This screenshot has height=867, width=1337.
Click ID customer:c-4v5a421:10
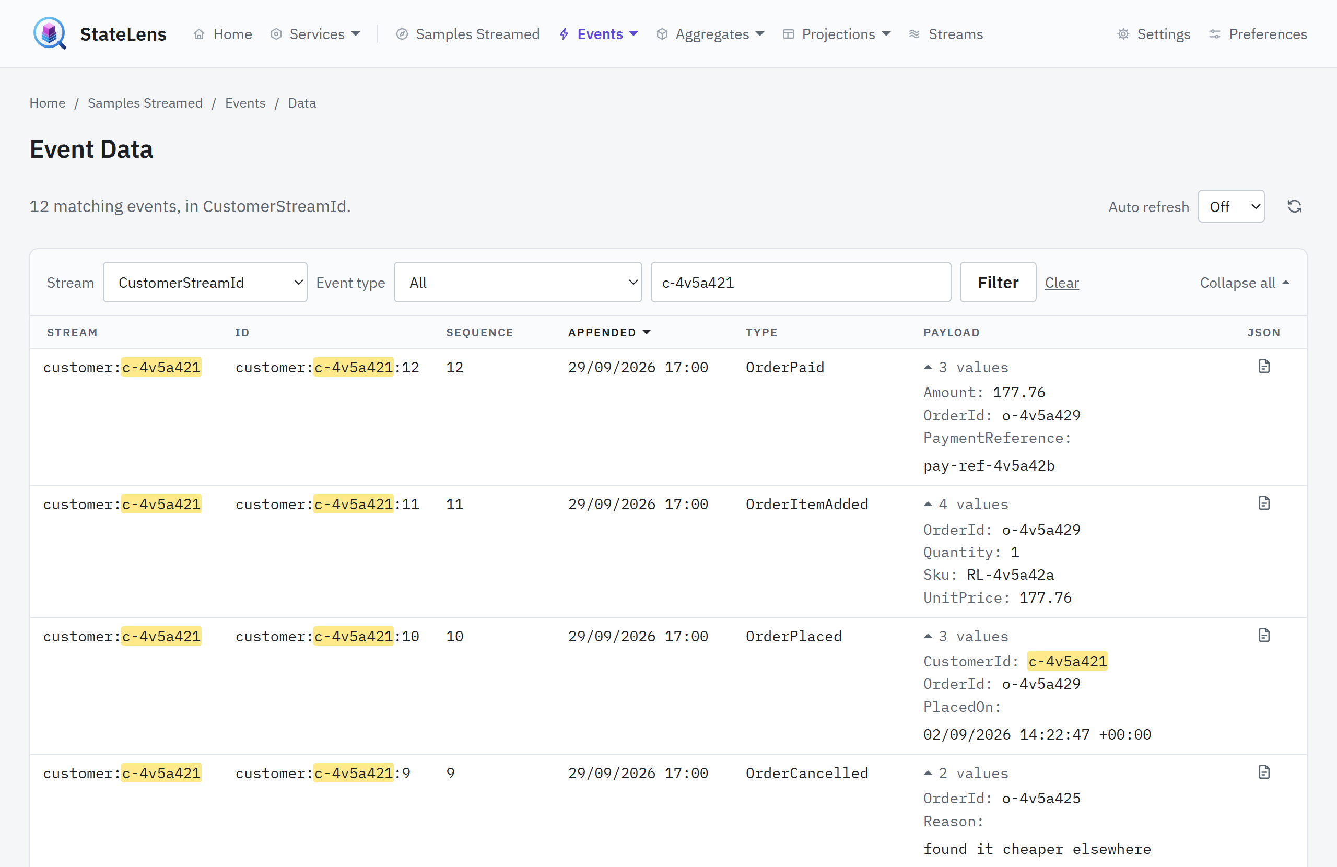point(327,637)
